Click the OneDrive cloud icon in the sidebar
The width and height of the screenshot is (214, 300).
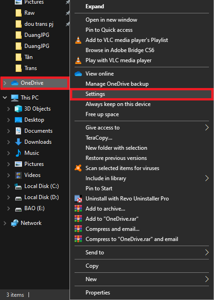(15, 83)
